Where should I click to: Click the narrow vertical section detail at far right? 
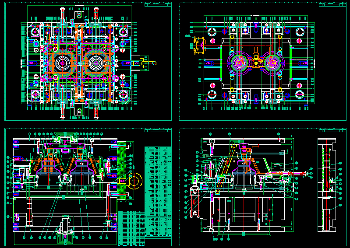326,185
